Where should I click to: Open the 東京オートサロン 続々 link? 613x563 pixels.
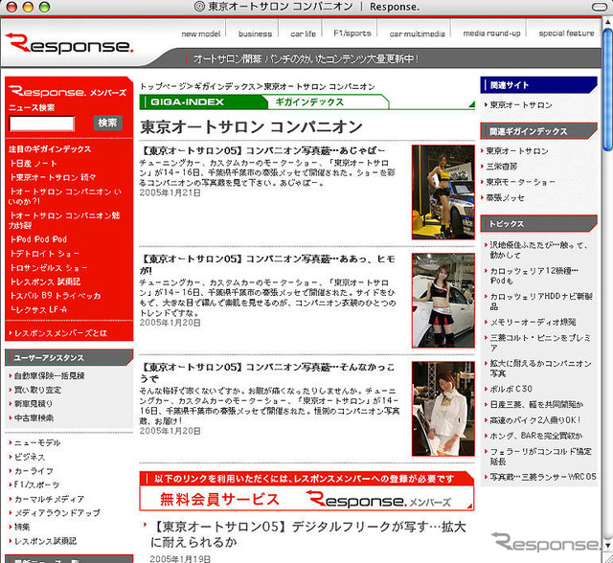[54, 177]
